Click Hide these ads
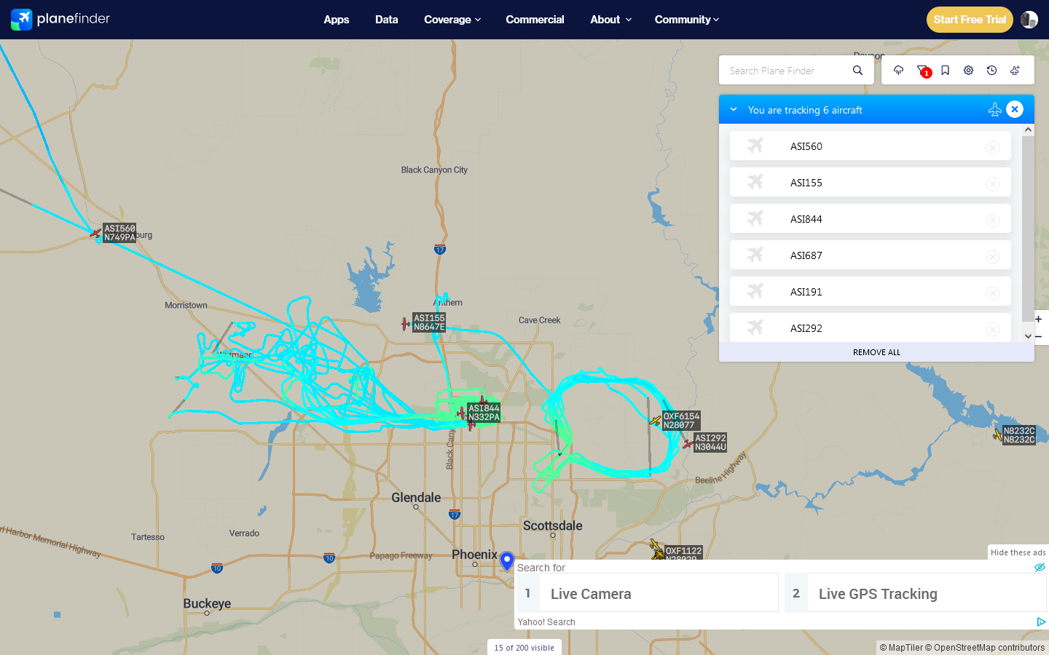 [x=1018, y=552]
